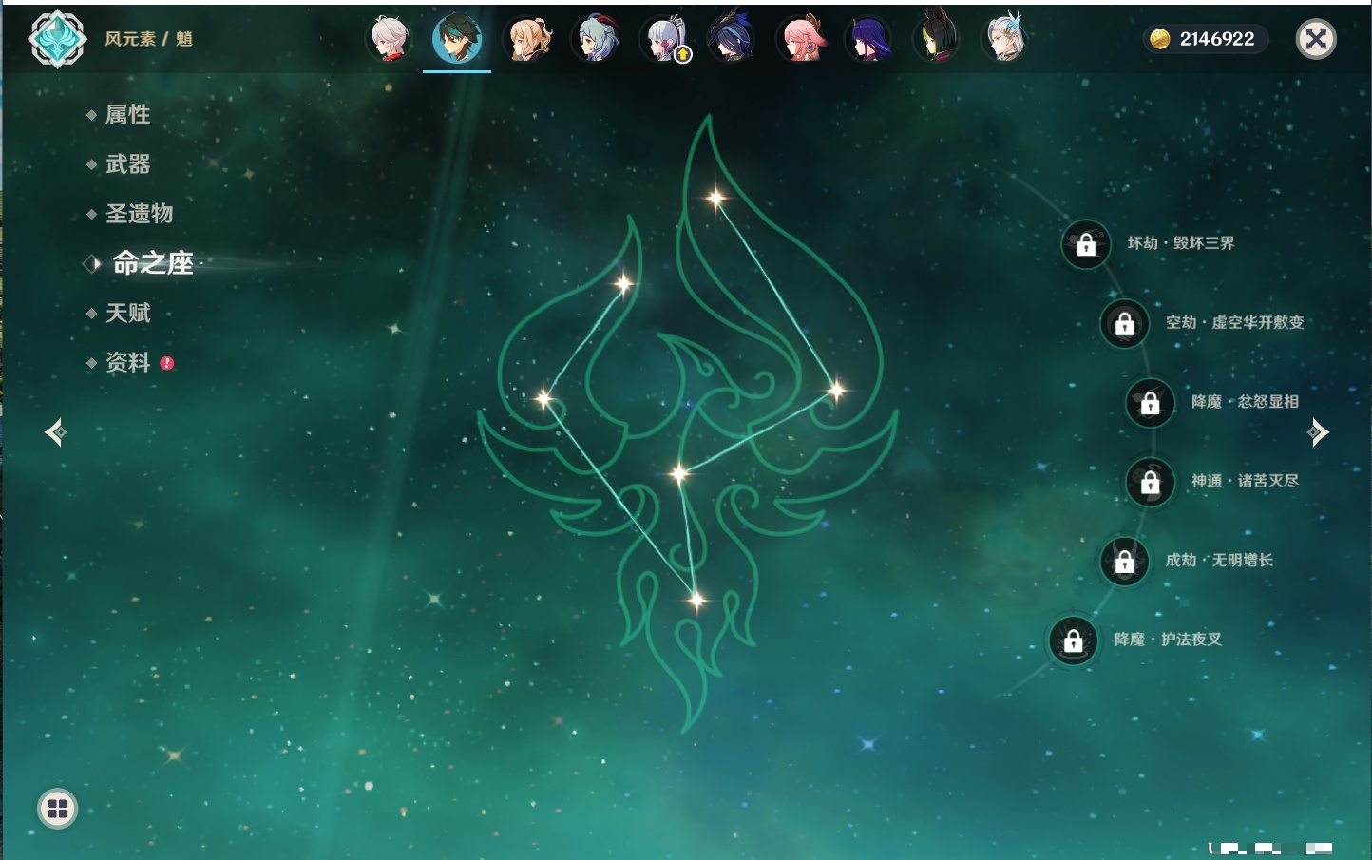View constellation label 空劫 · 虚空华开敷变

click(1235, 322)
